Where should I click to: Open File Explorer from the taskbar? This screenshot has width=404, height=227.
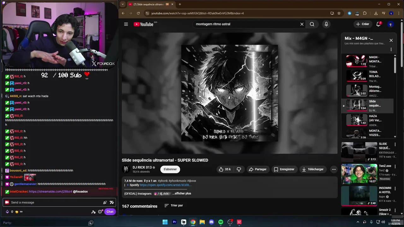[202, 222]
